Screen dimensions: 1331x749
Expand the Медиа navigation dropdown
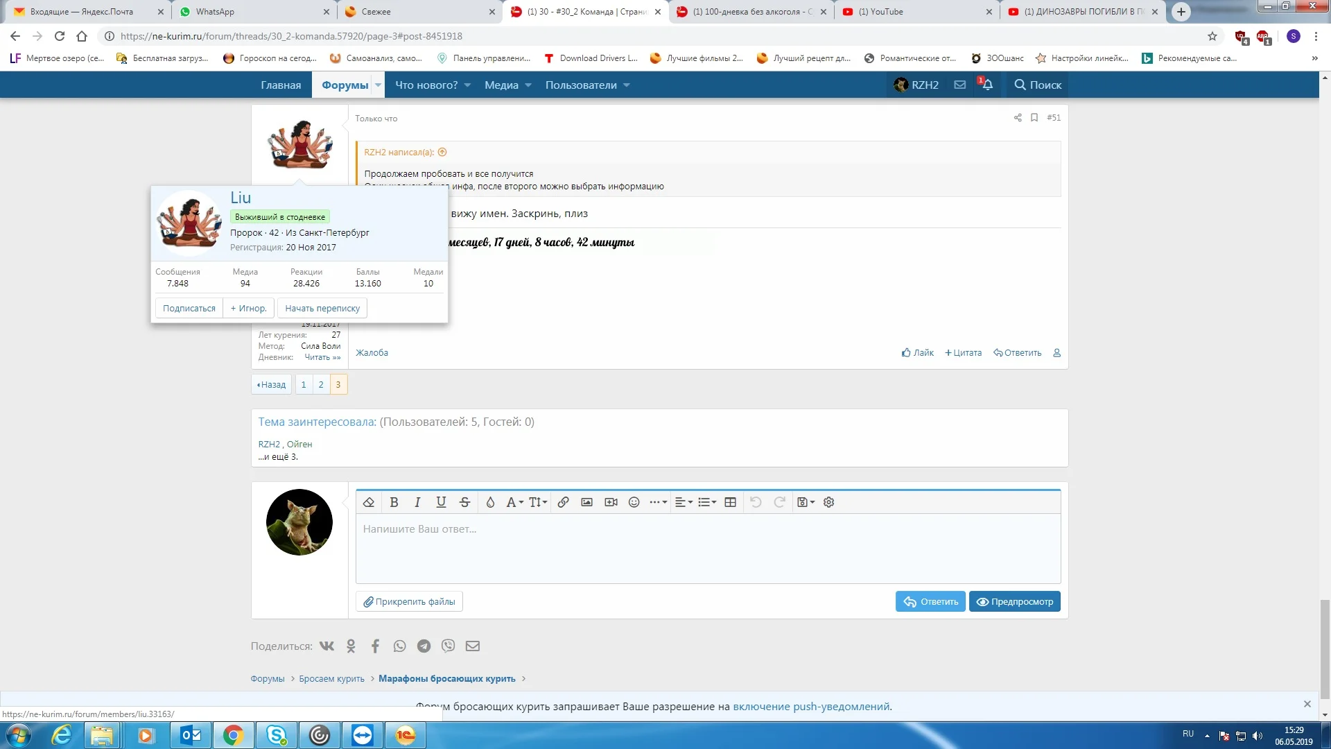pyautogui.click(x=528, y=85)
